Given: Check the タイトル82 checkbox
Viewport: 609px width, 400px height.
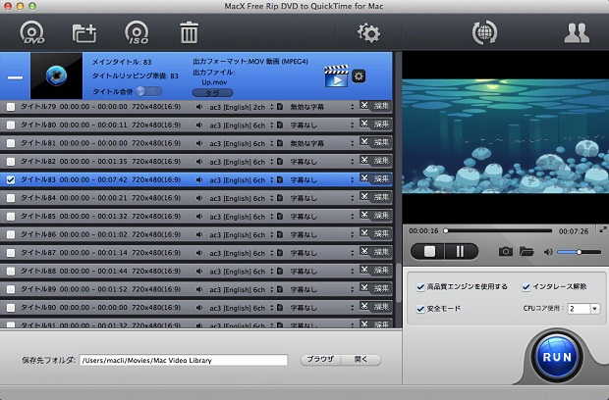Looking at the screenshot, I should click(11, 161).
